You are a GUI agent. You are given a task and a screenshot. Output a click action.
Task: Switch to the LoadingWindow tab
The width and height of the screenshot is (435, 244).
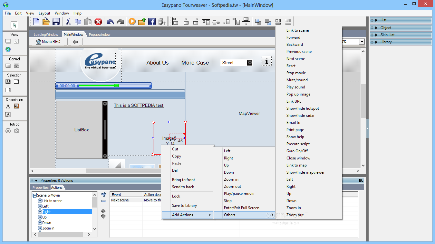46,35
